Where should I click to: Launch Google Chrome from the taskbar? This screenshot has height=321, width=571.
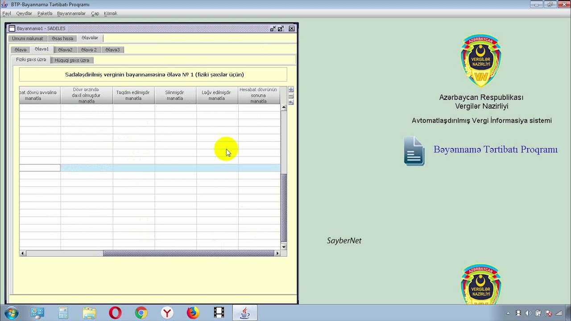point(141,313)
